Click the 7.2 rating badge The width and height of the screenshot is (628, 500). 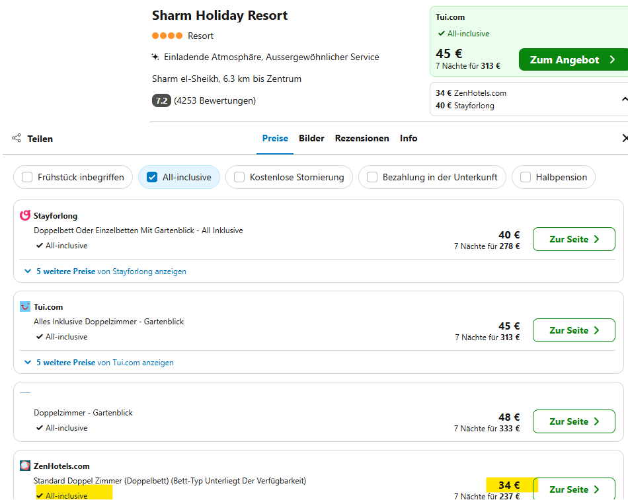tap(161, 100)
